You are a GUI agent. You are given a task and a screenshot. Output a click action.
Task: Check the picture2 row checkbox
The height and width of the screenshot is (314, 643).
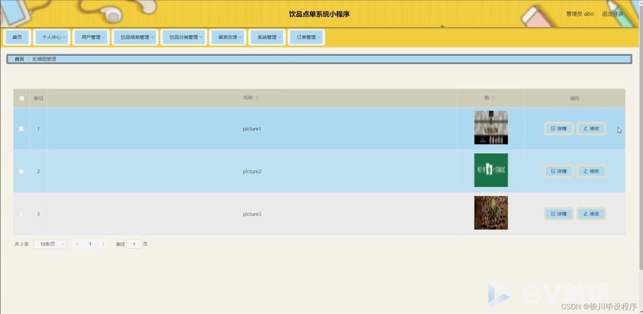click(21, 171)
